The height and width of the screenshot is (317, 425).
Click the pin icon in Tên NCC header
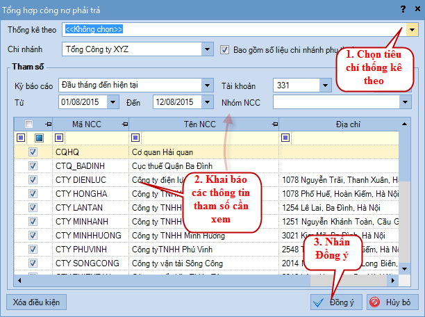(273, 124)
